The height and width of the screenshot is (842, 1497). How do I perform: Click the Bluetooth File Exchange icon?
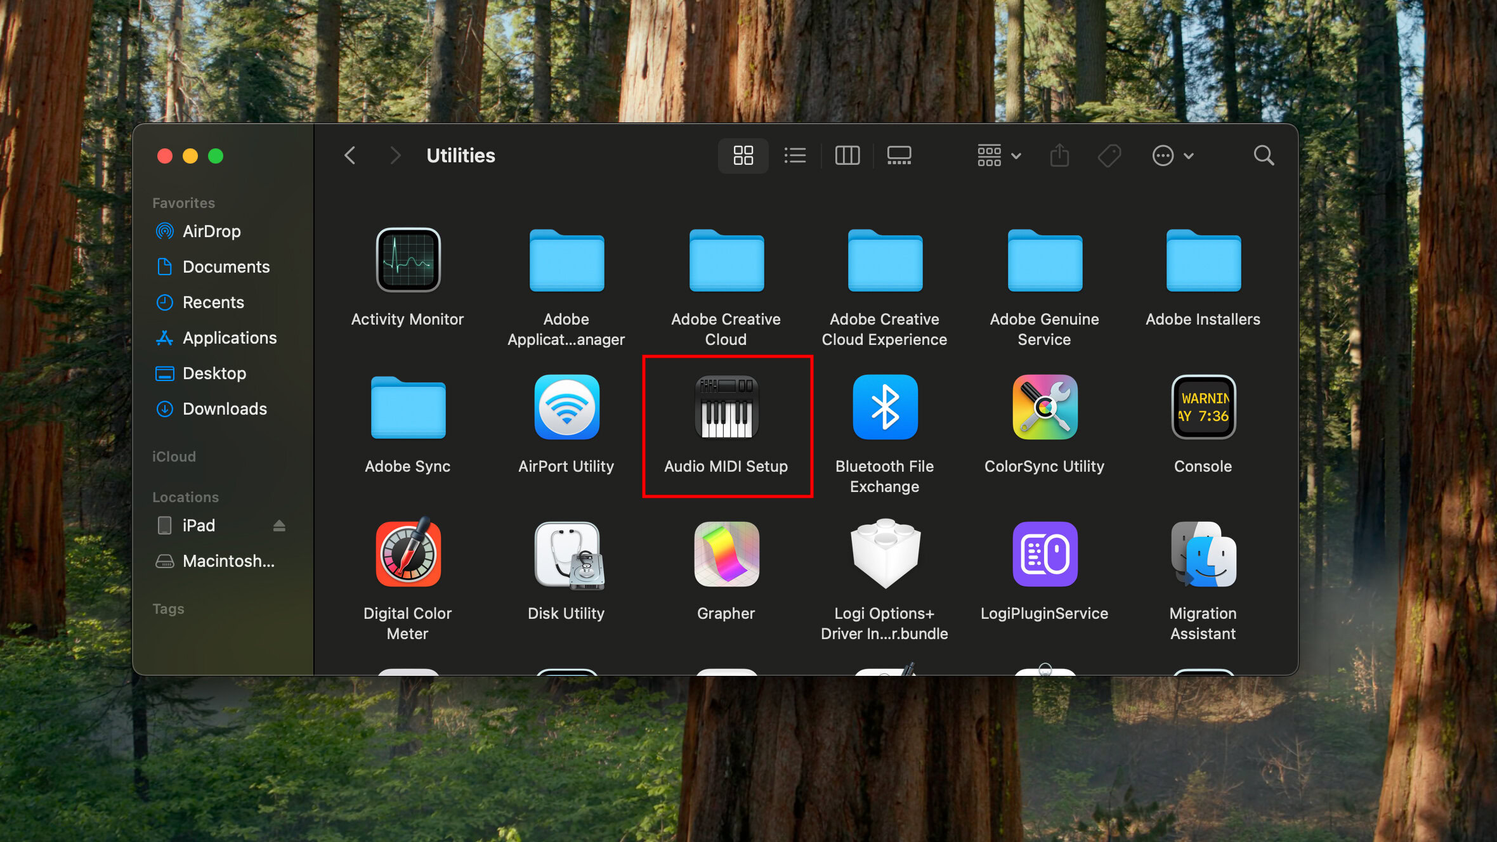pos(885,408)
